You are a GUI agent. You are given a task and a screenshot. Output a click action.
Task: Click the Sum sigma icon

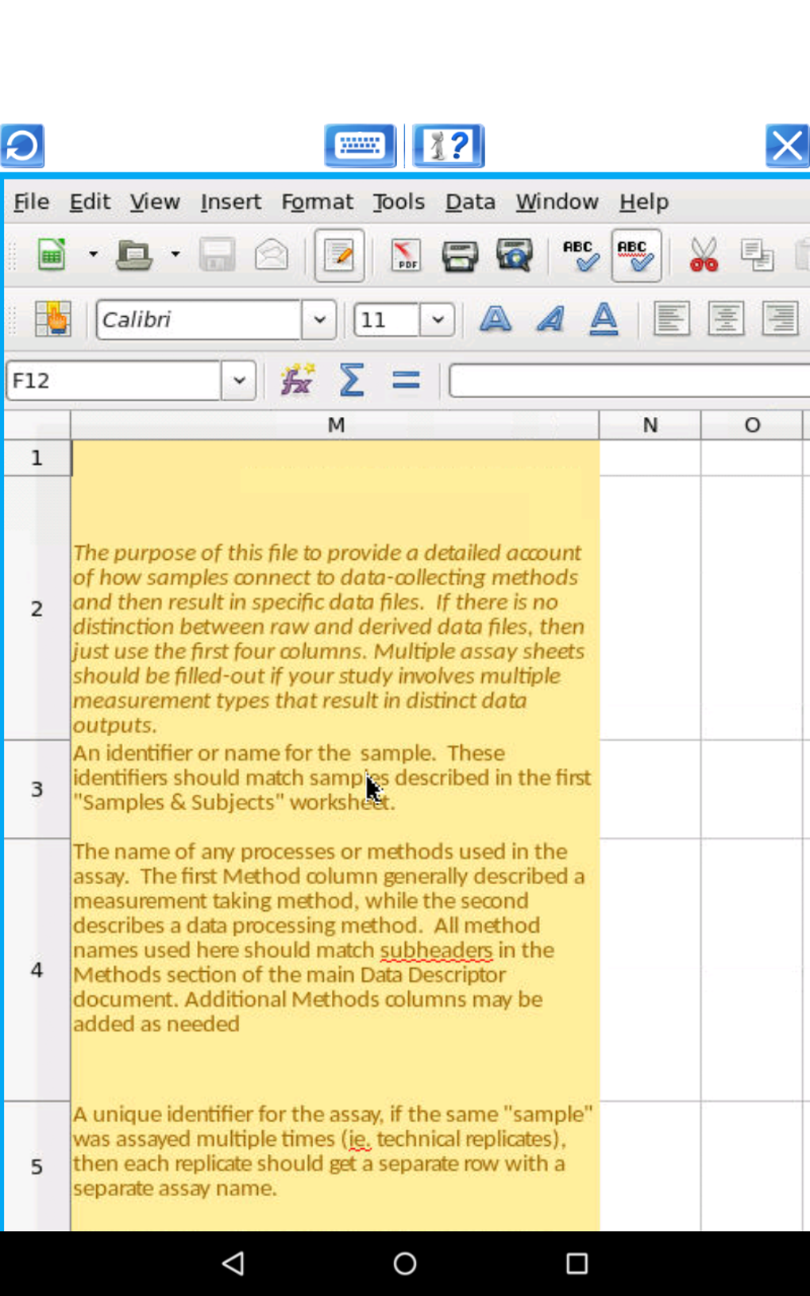click(x=351, y=380)
